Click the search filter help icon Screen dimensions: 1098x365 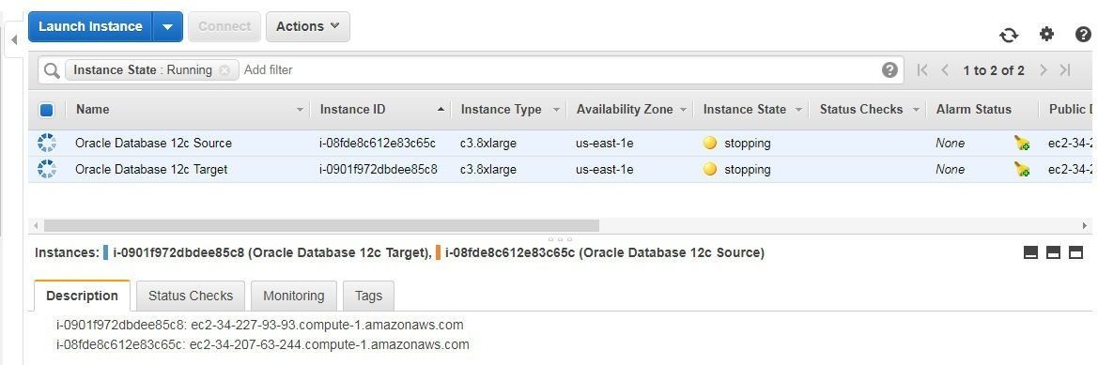pos(889,70)
